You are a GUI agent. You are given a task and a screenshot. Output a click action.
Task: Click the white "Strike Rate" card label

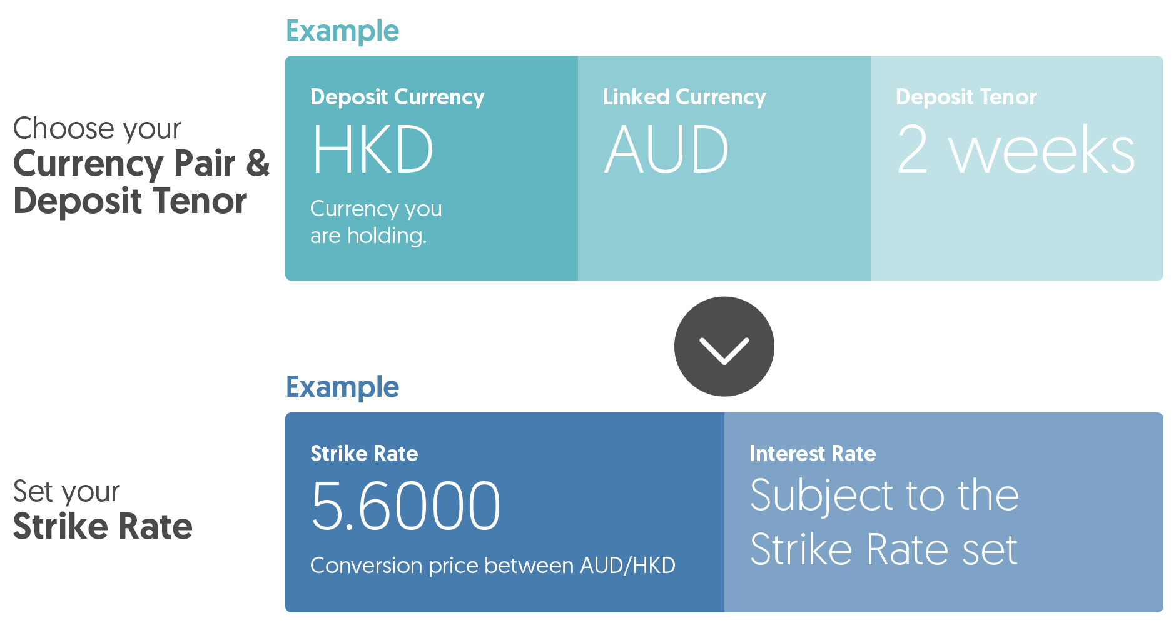pyautogui.click(x=364, y=454)
